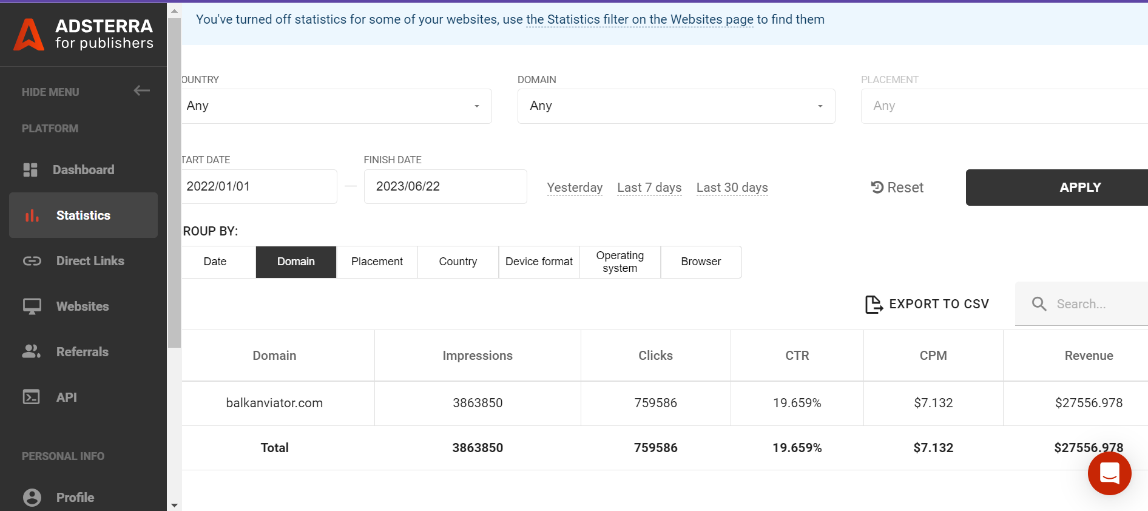Click the Finish Date input field
This screenshot has height=511, width=1148.
click(x=445, y=186)
